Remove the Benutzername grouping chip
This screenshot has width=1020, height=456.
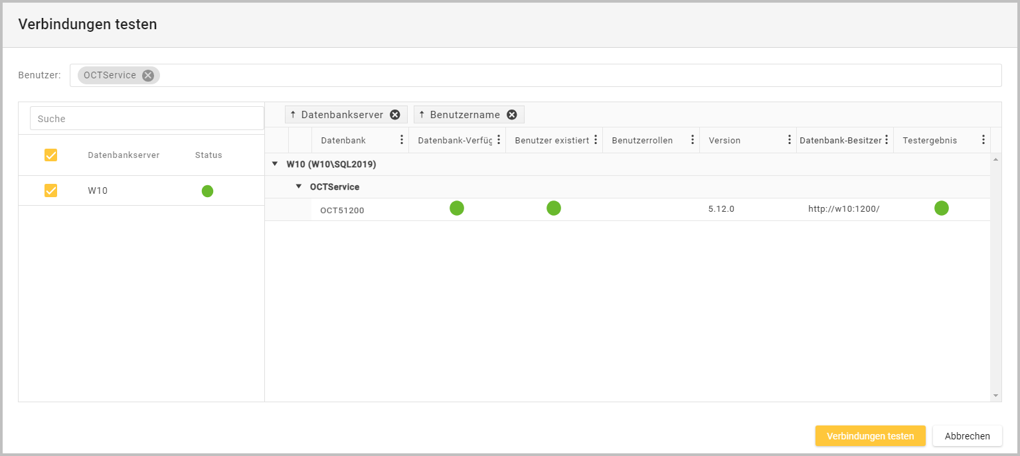pyautogui.click(x=511, y=115)
